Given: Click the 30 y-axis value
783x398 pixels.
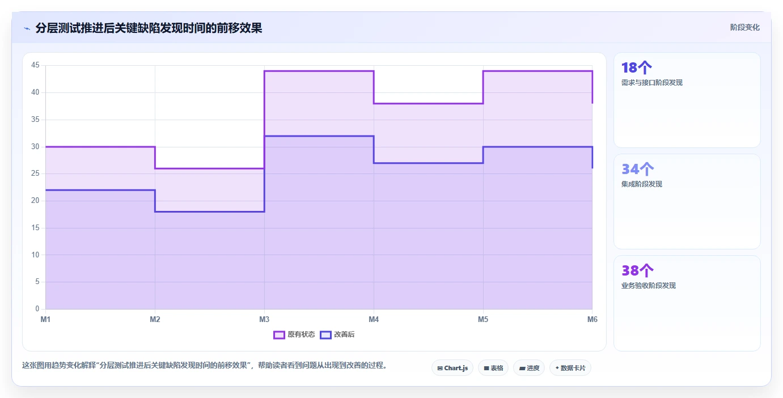Looking at the screenshot, I should point(35,146).
